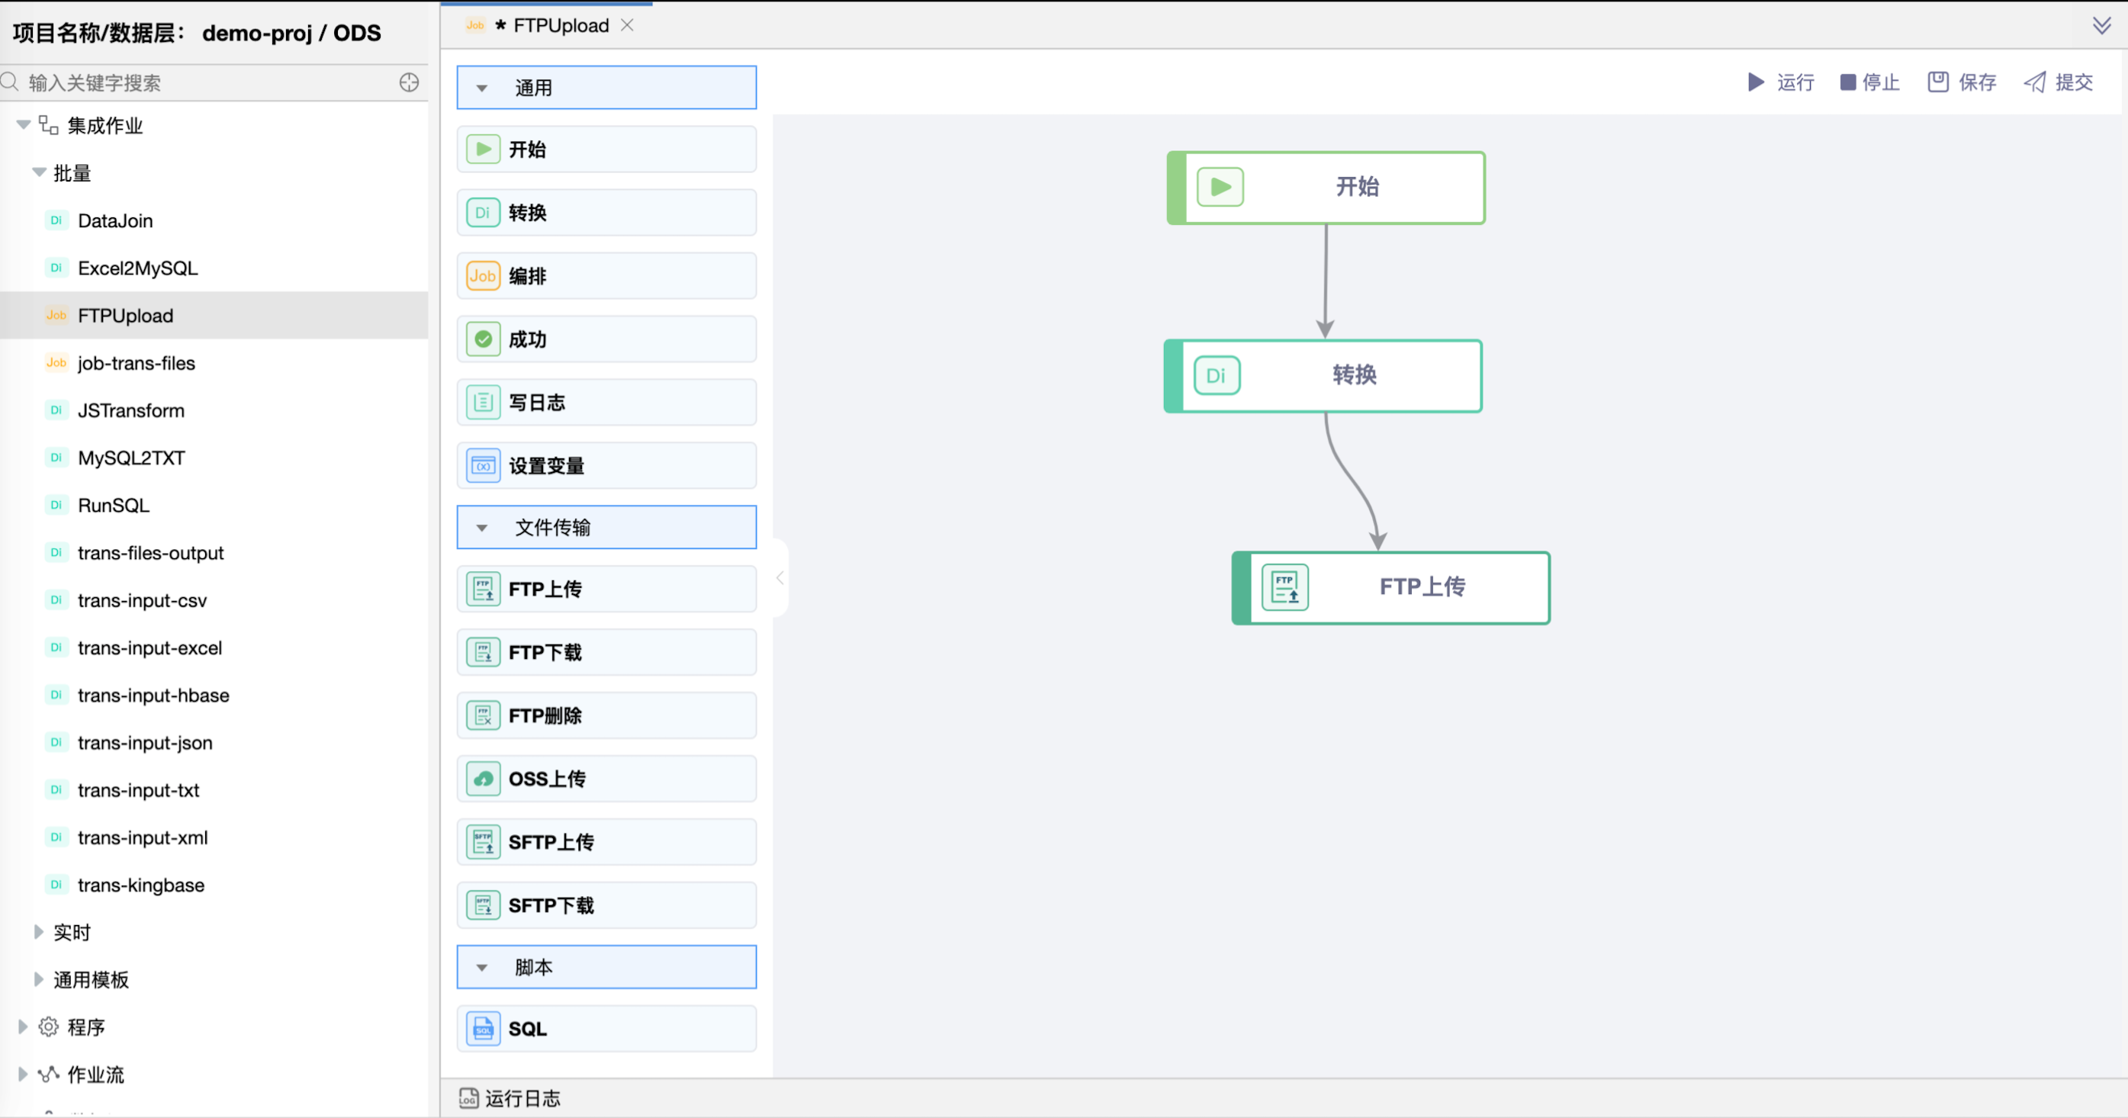Switch to the FTPUpload editor tab
The image size is (2128, 1118).
click(x=560, y=26)
